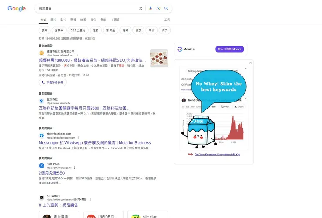
Task: Select the 全部 results tab
Action: click(x=44, y=20)
